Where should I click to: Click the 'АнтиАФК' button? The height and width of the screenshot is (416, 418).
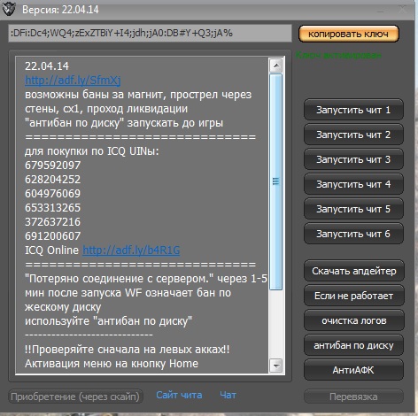354,370
